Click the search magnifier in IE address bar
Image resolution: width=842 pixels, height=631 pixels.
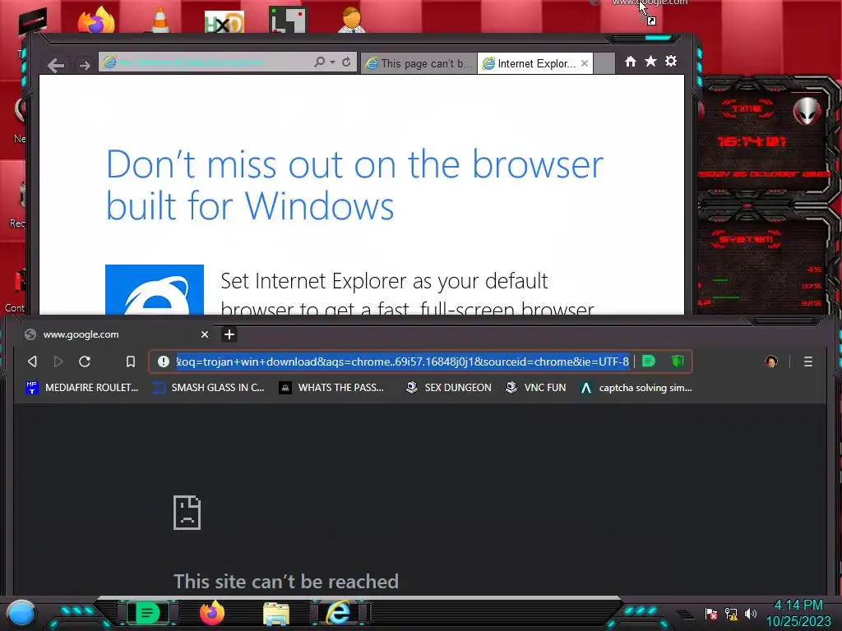(319, 62)
